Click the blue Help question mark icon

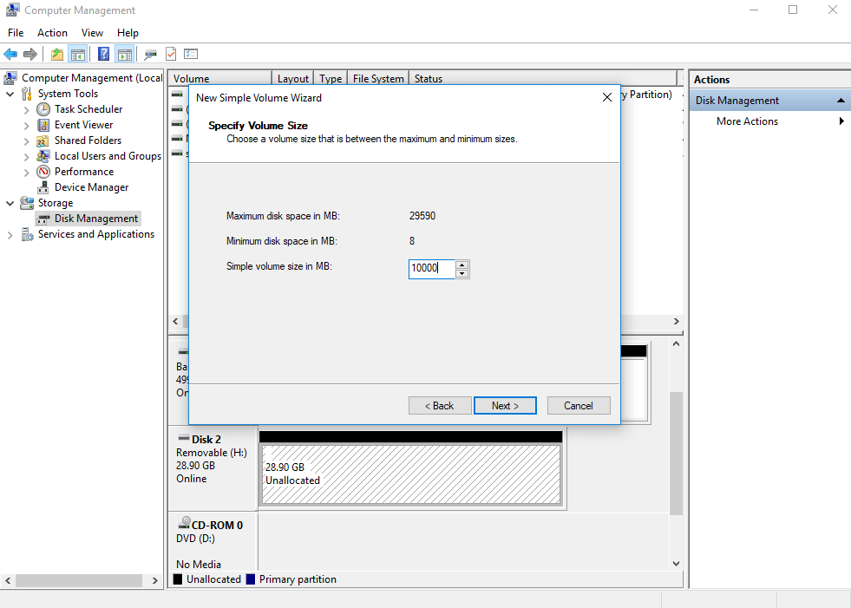(103, 54)
